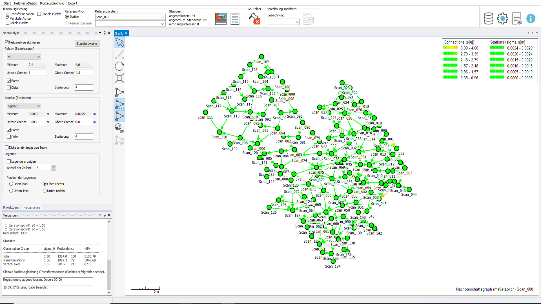Click the Standardwerte button
Viewport: 541px width, 304px height.
(x=87, y=44)
